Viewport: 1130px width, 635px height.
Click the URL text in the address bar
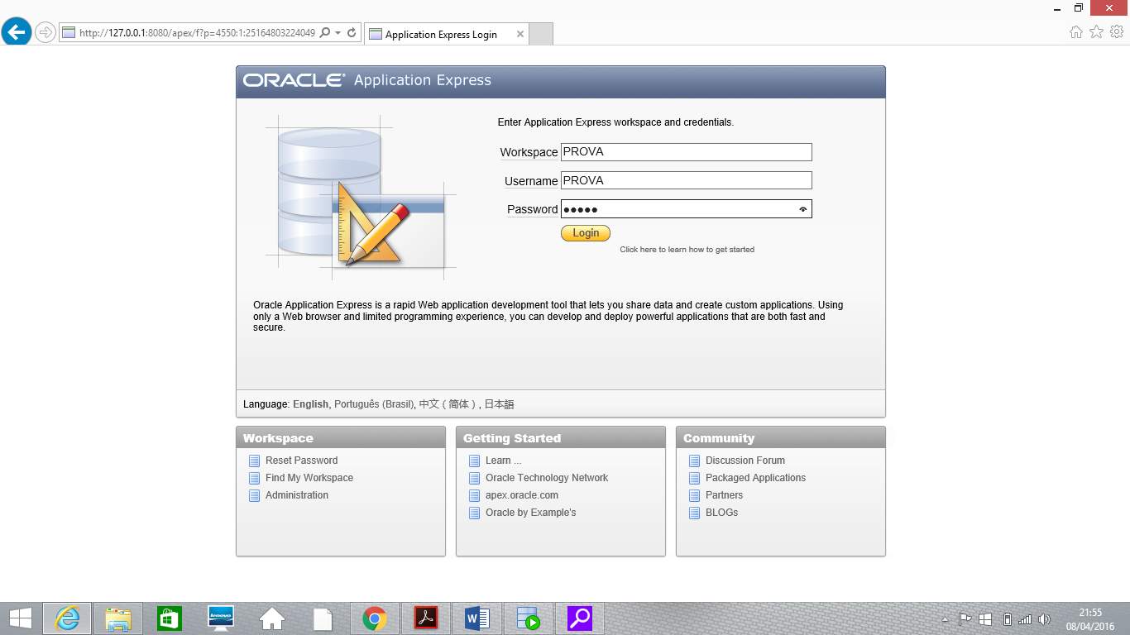tap(197, 33)
